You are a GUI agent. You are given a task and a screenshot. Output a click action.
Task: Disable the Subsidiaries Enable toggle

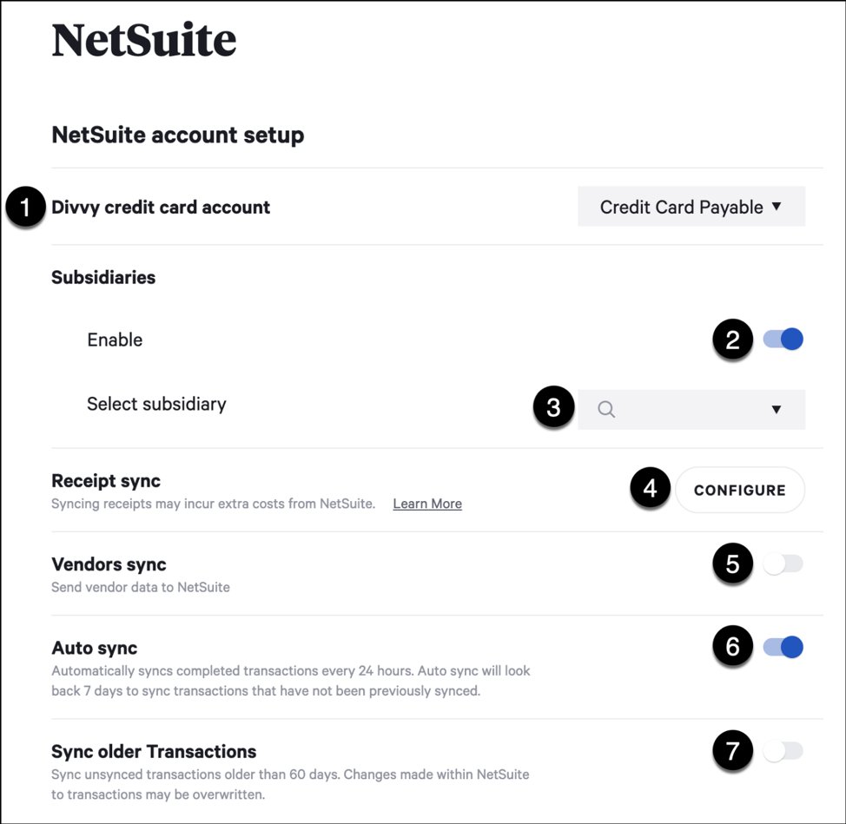[x=783, y=339]
